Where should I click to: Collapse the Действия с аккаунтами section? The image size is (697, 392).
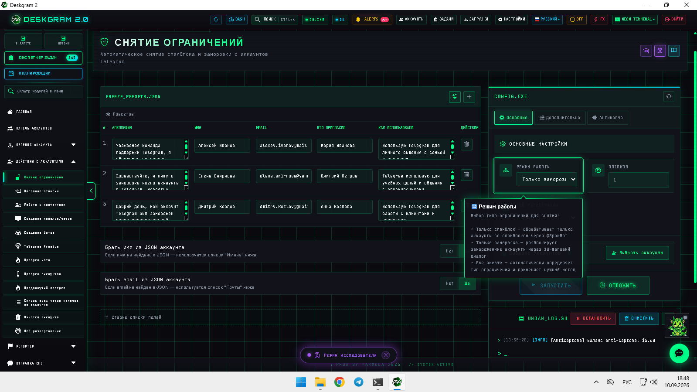pos(43,161)
